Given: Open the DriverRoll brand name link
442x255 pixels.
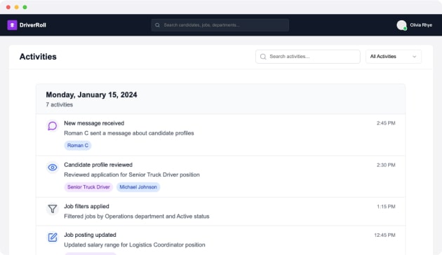Looking at the screenshot, I should coord(33,25).
